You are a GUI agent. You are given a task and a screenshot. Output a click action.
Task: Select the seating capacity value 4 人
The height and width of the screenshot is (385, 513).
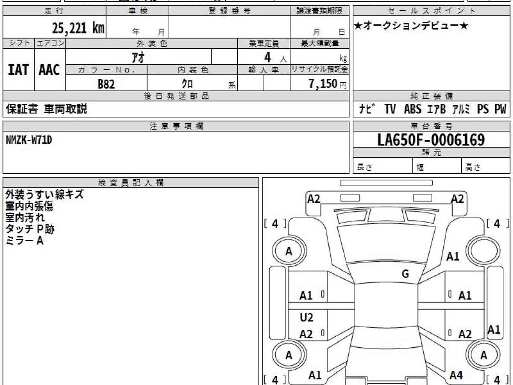pos(275,57)
